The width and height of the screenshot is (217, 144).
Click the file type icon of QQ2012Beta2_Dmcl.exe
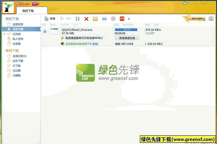(54, 31)
